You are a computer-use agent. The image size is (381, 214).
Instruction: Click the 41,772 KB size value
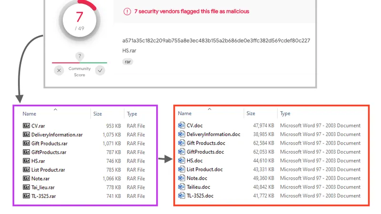(264, 195)
